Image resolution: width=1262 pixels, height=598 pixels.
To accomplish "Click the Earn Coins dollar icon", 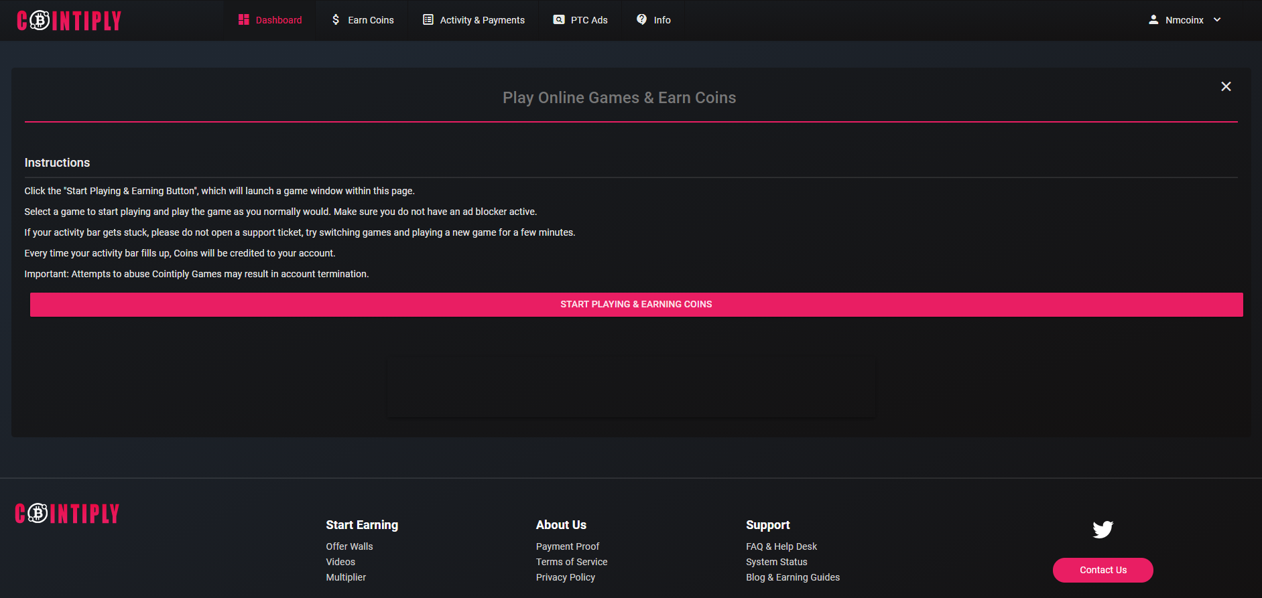I will pos(336,20).
